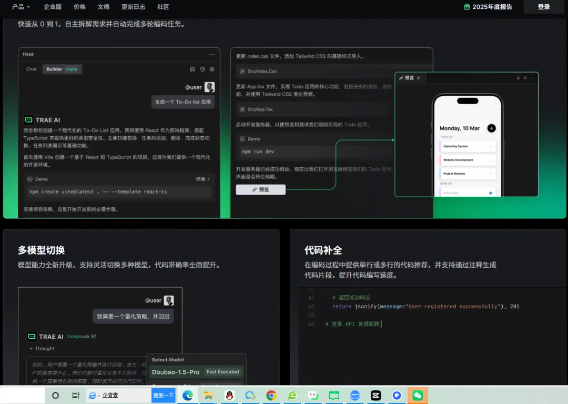Open 更新日志 navigation item

[133, 7]
